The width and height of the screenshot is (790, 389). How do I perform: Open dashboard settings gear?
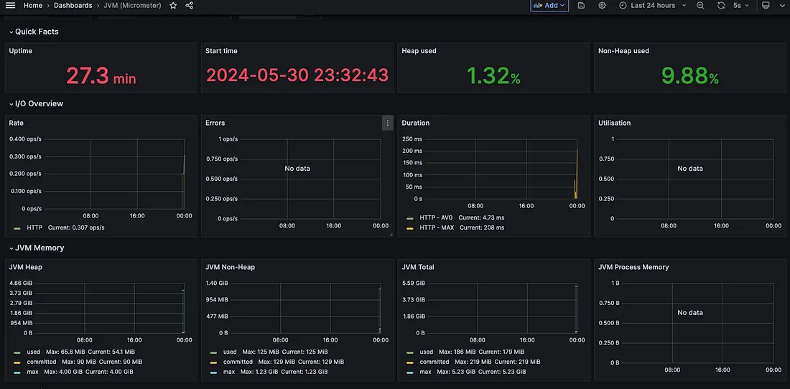click(602, 6)
